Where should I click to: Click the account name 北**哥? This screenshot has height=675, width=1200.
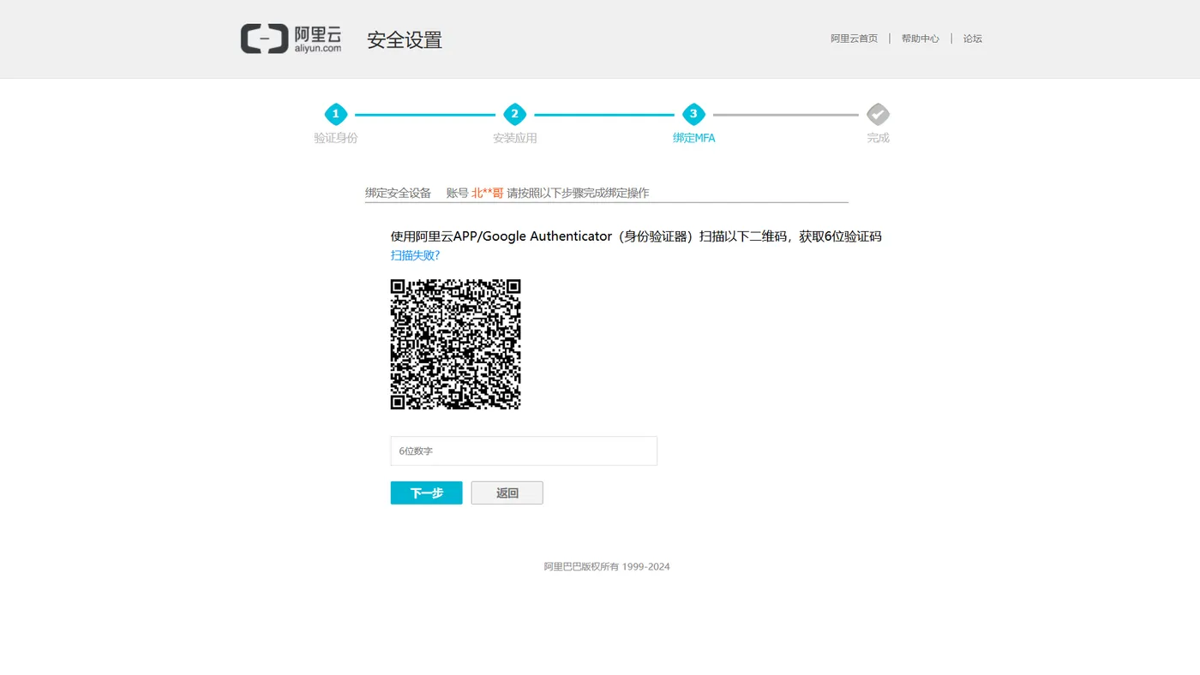pos(488,193)
